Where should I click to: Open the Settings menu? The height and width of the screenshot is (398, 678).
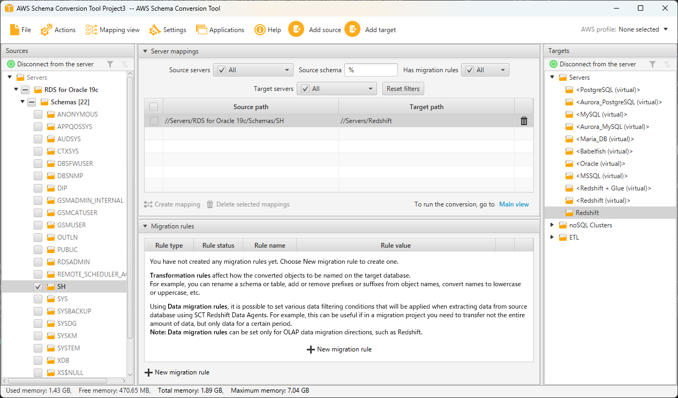pos(168,30)
